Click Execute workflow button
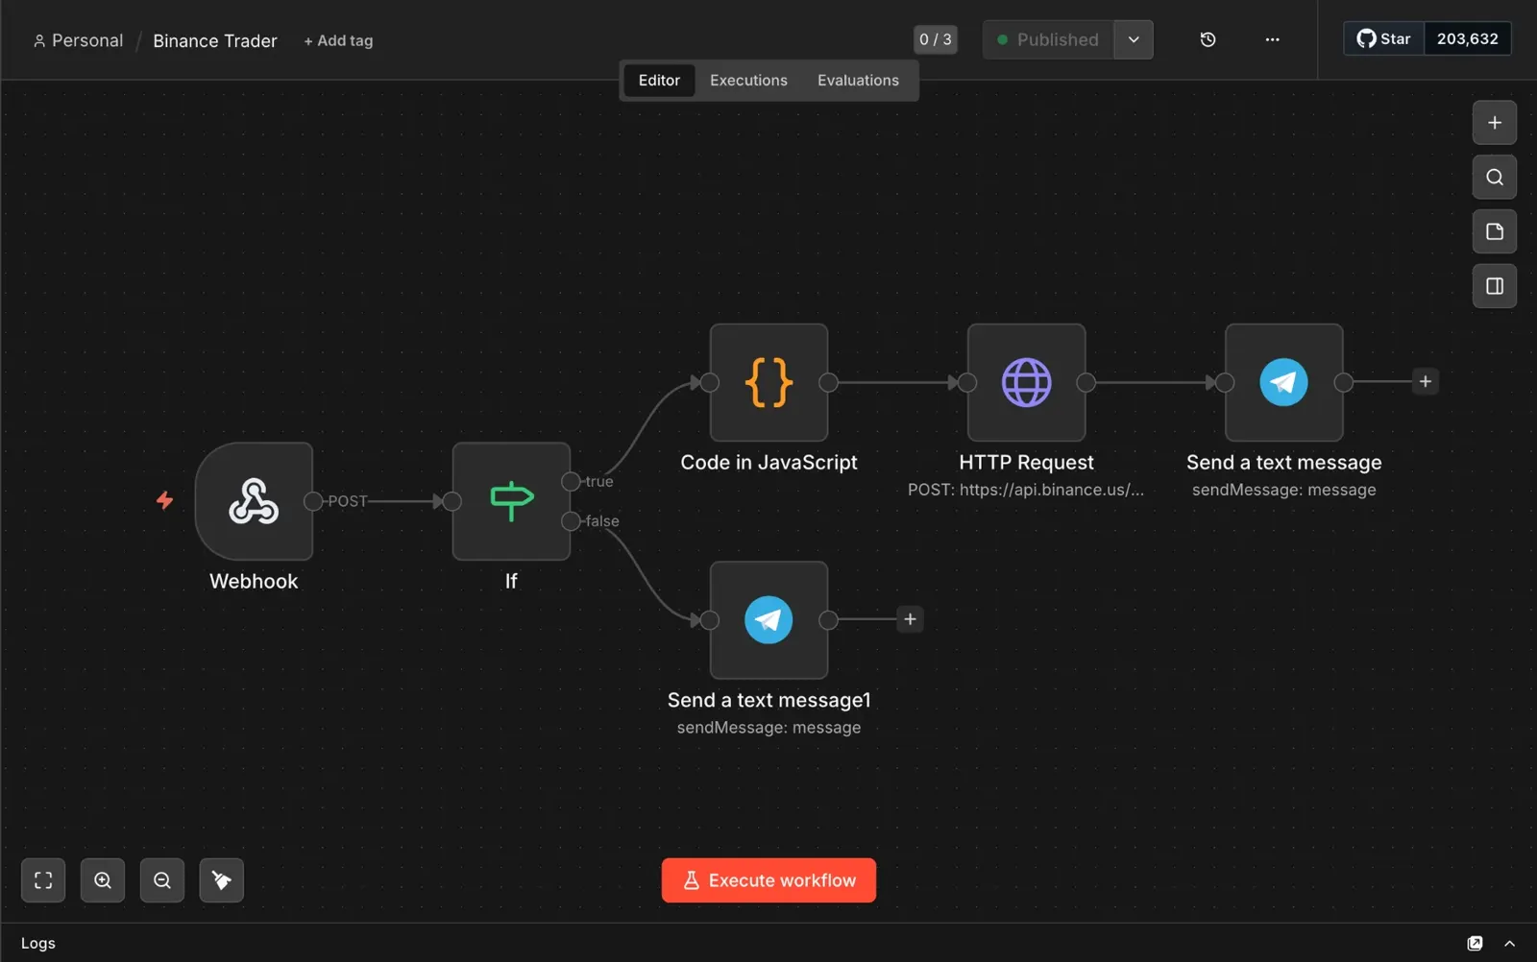This screenshot has height=962, width=1537. (768, 880)
